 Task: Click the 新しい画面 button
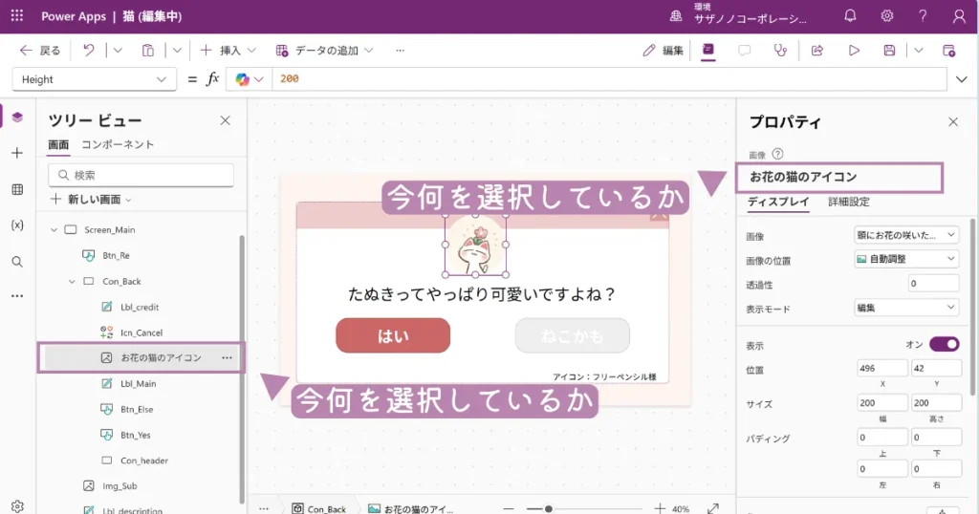(92, 199)
